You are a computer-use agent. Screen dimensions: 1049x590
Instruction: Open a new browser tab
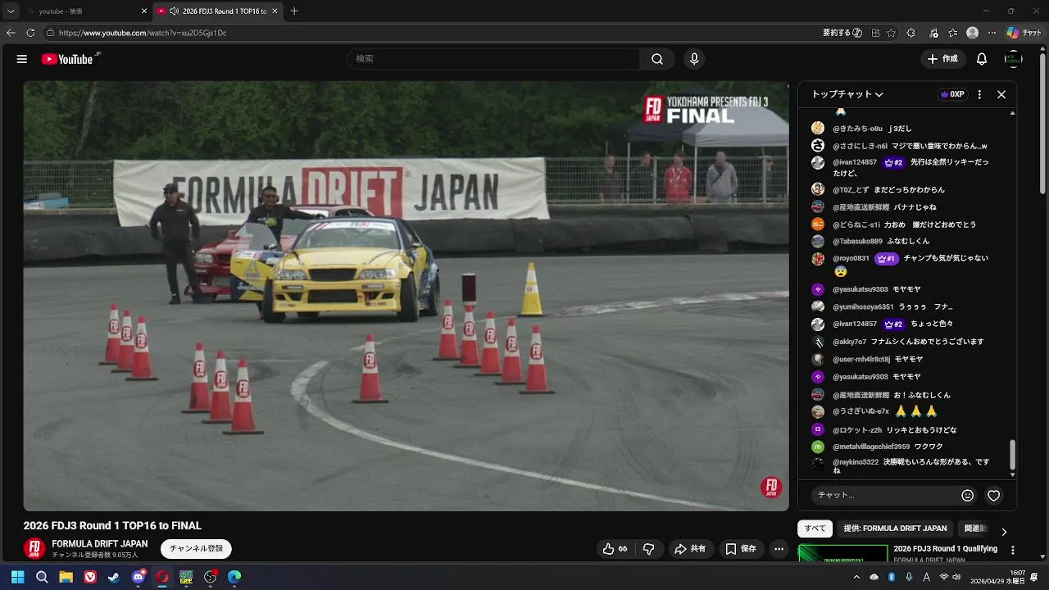pyautogui.click(x=294, y=11)
